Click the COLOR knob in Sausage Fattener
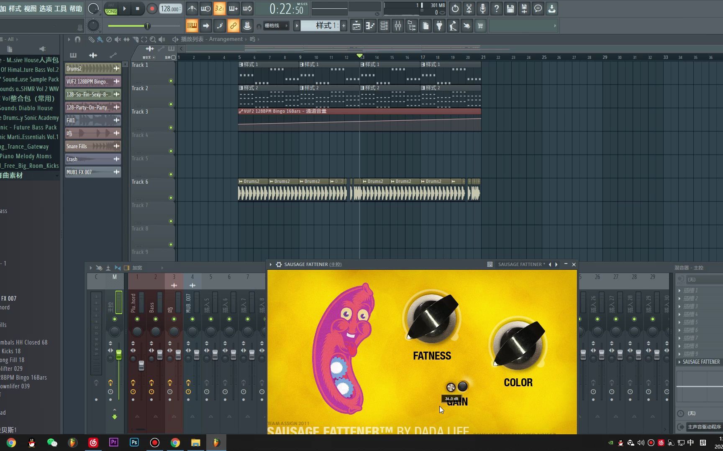Viewport: 723px width, 451px height. 518,345
